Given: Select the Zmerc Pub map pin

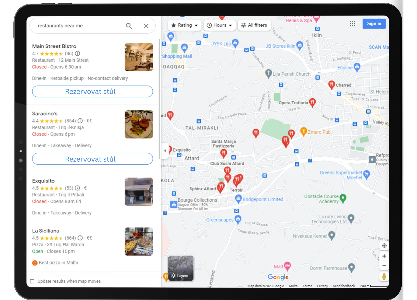Looking at the screenshot, I should click(304, 132).
